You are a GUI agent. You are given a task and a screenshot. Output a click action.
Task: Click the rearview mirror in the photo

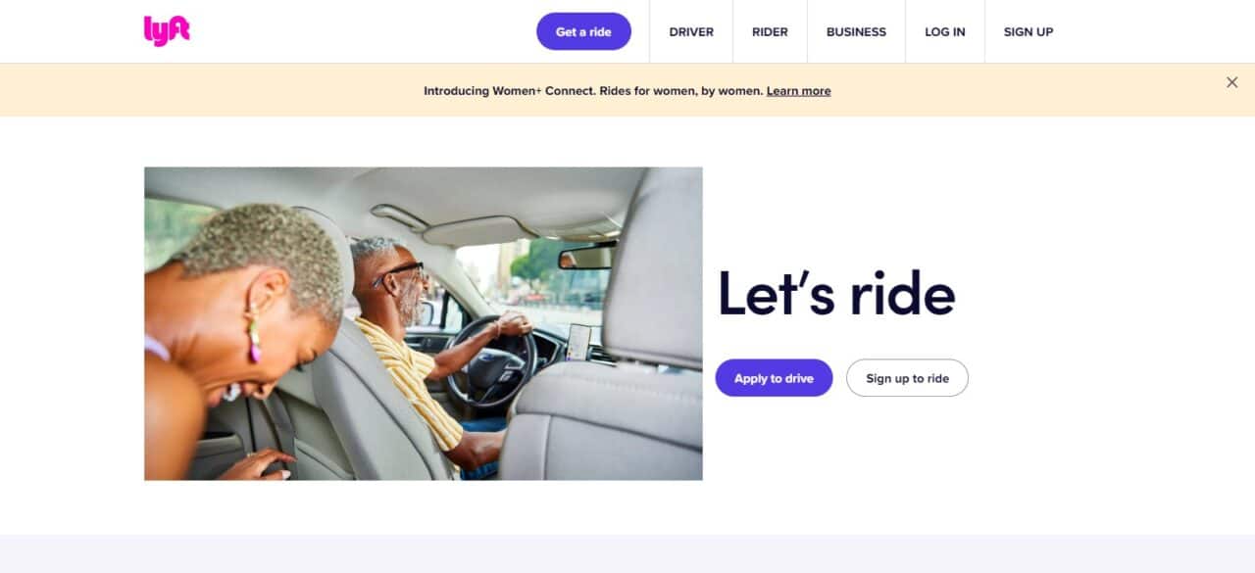[x=587, y=255]
